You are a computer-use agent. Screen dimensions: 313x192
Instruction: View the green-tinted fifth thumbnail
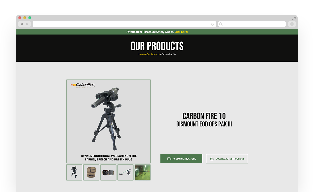[142, 173]
